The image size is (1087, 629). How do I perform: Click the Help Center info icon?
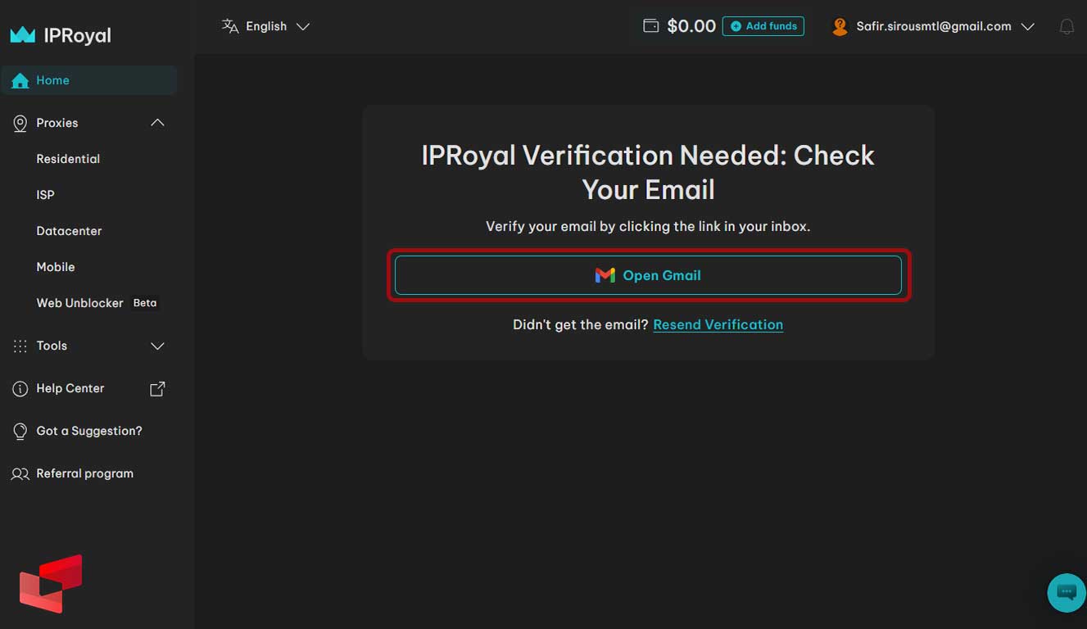click(20, 388)
